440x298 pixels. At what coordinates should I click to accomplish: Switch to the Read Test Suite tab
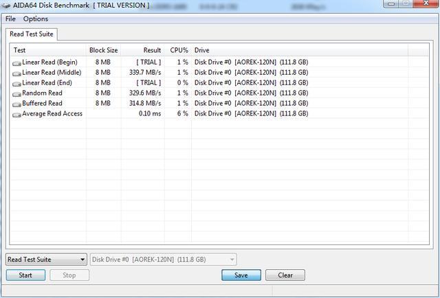pos(32,34)
